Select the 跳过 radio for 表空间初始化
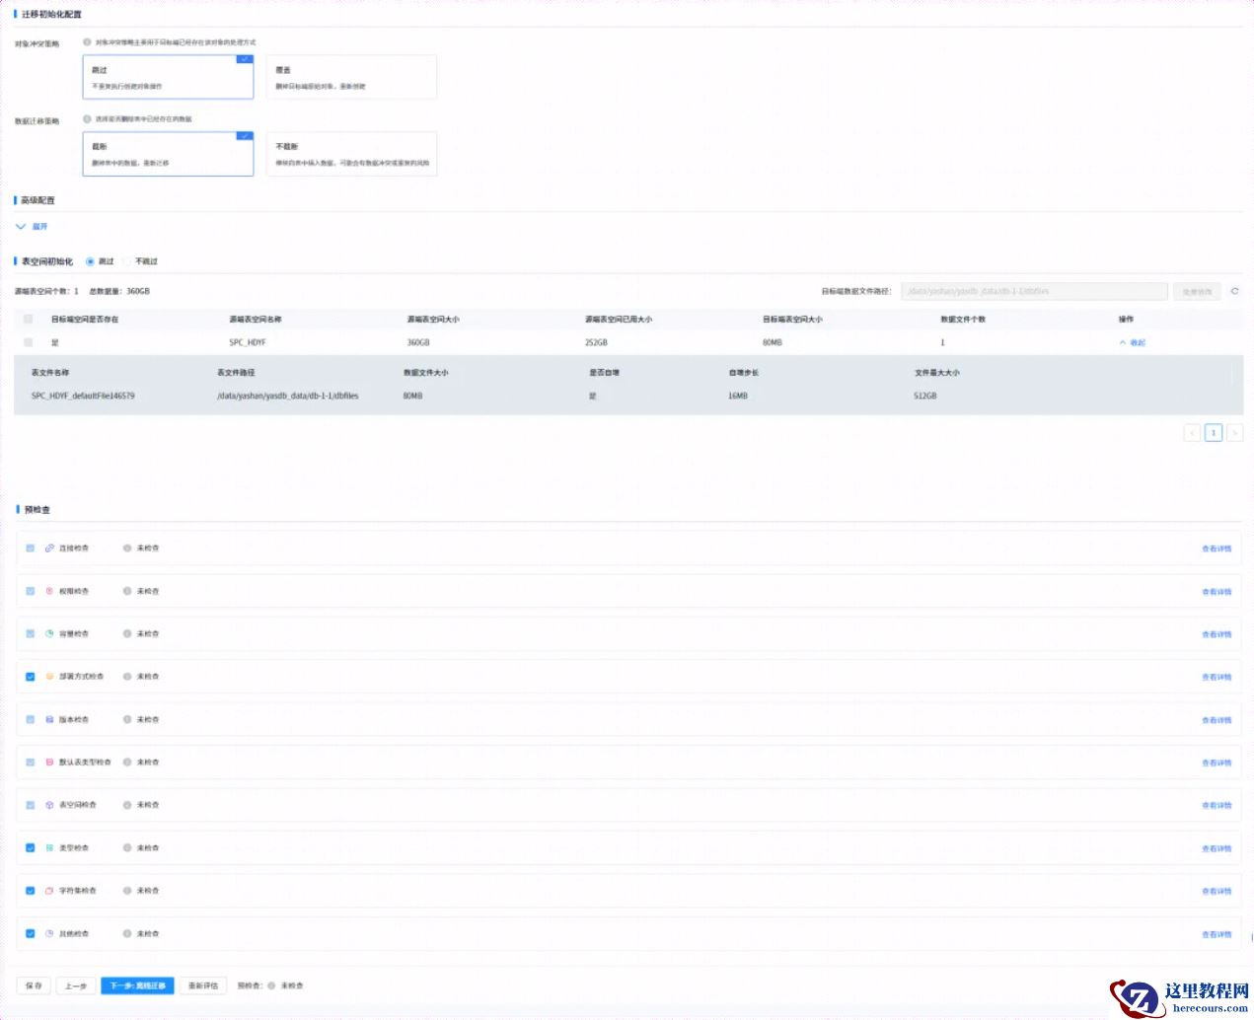Viewport: 1254px width, 1020px height. pyautogui.click(x=90, y=261)
